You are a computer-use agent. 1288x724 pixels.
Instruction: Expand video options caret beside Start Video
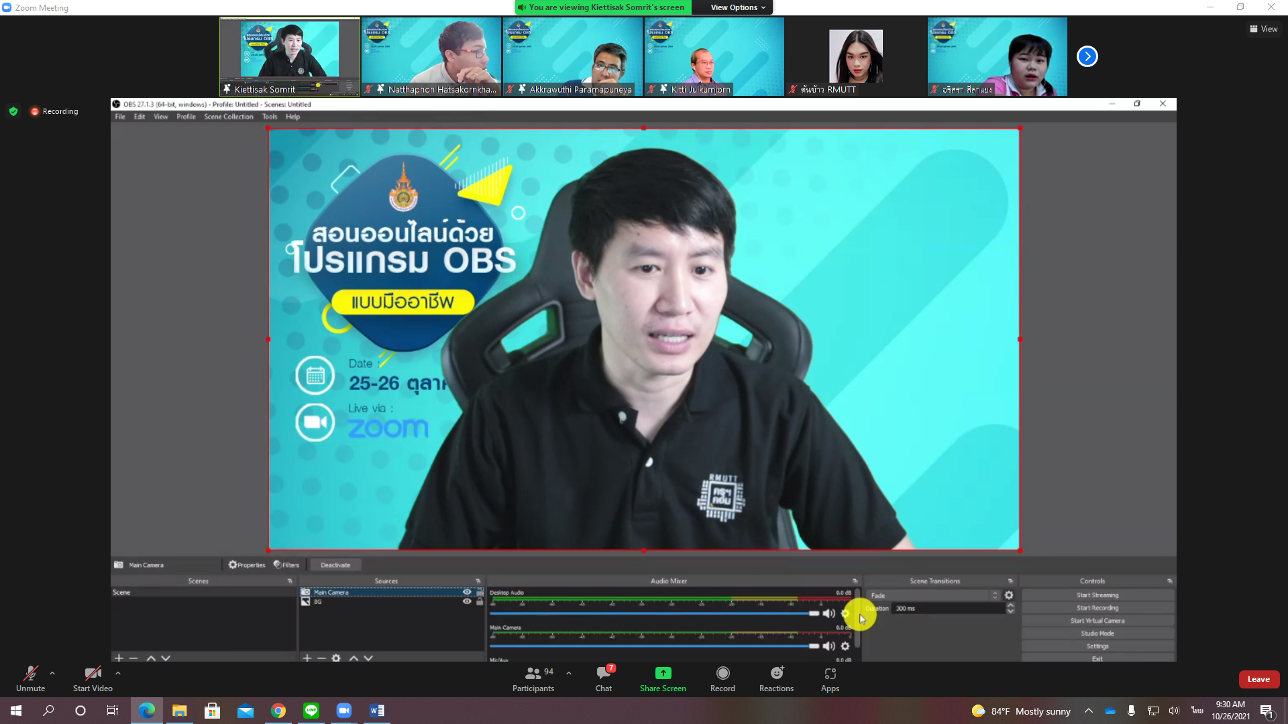(118, 673)
